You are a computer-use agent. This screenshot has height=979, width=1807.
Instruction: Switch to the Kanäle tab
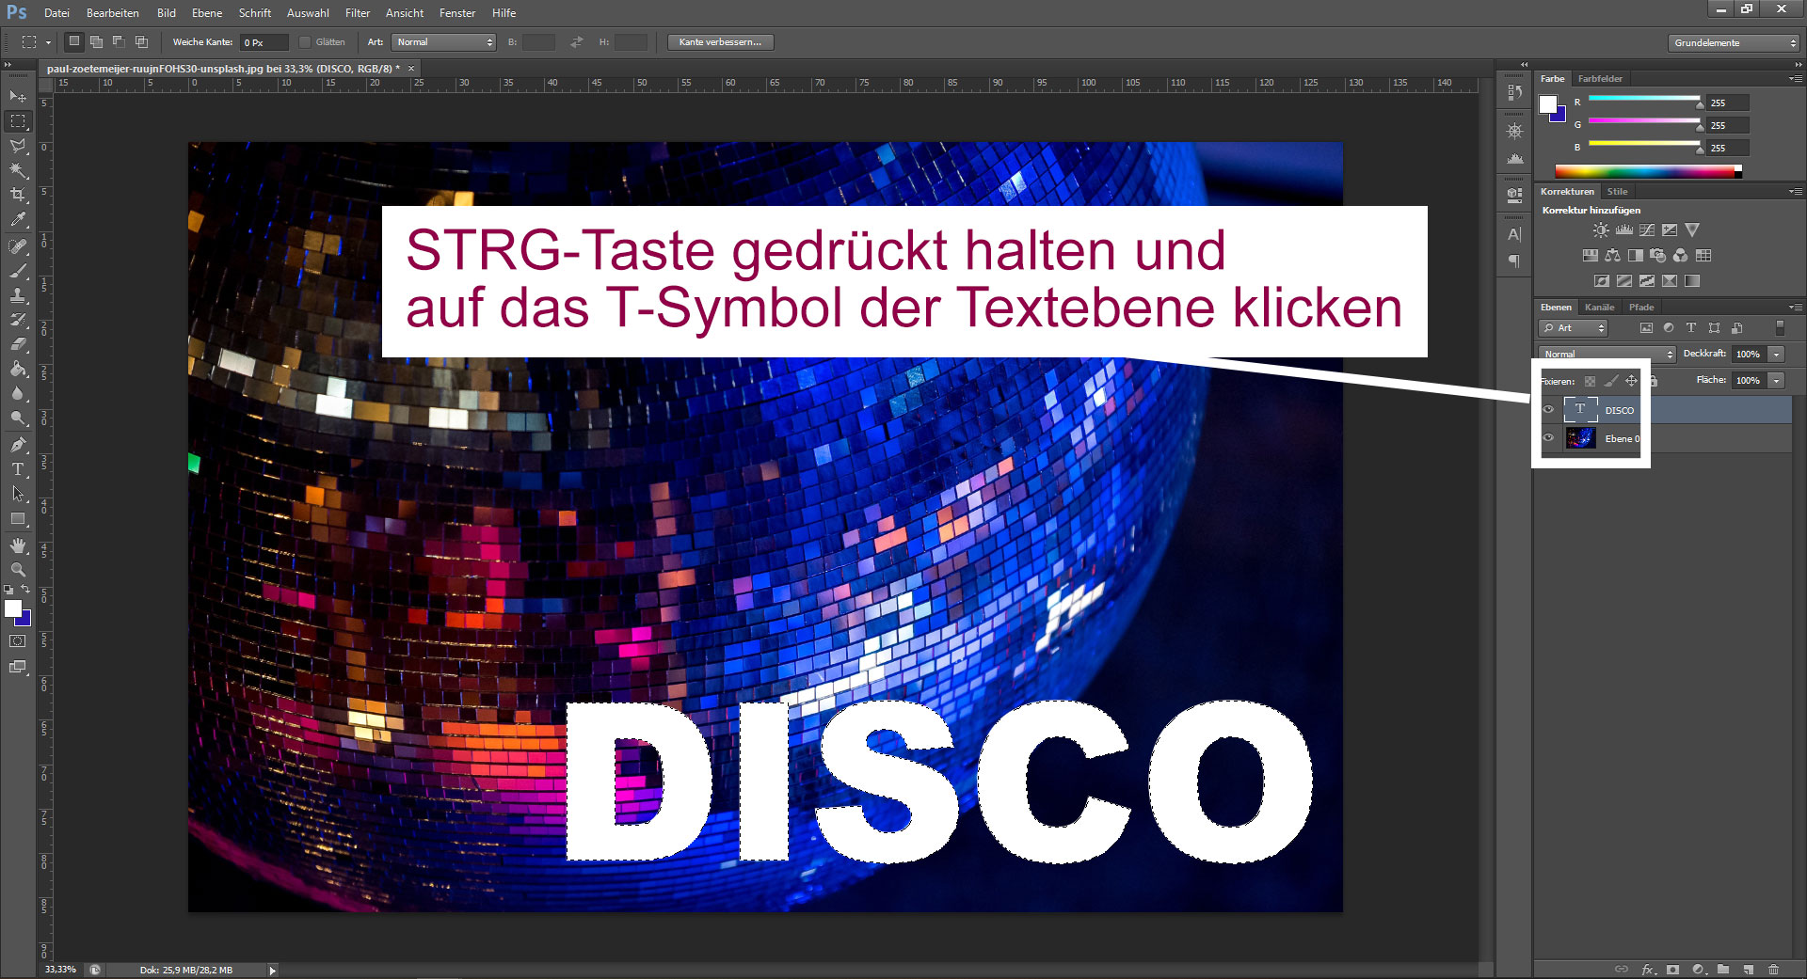(1599, 308)
